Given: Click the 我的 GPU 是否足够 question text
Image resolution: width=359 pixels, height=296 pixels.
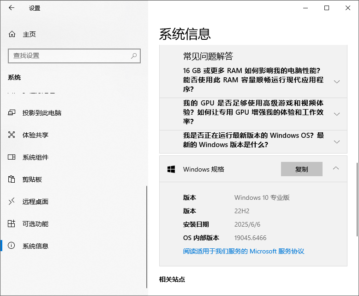Looking at the screenshot, I should coord(253,112).
